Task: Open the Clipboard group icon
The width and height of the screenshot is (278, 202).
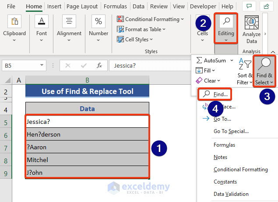Action: [14, 22]
